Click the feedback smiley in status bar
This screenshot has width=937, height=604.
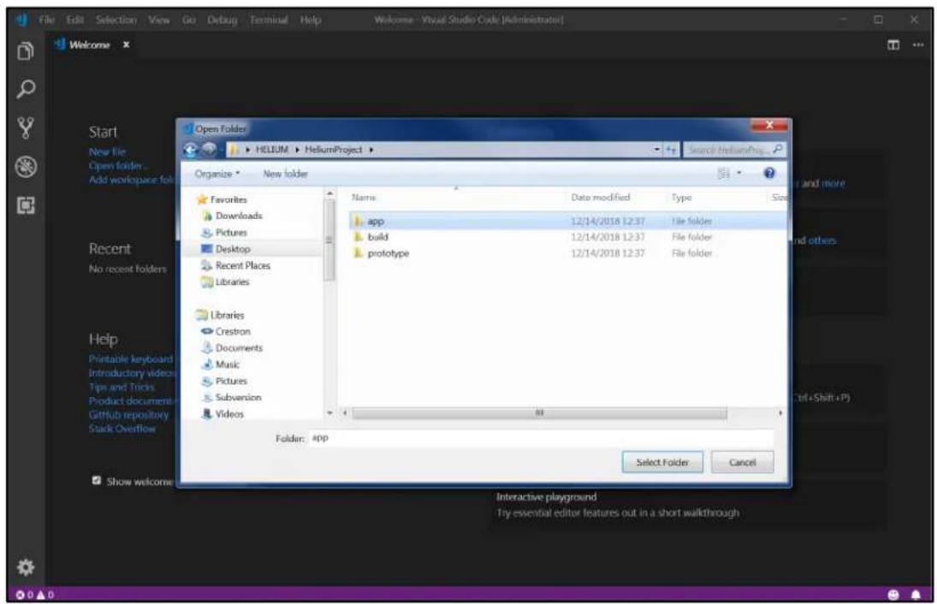point(893,595)
